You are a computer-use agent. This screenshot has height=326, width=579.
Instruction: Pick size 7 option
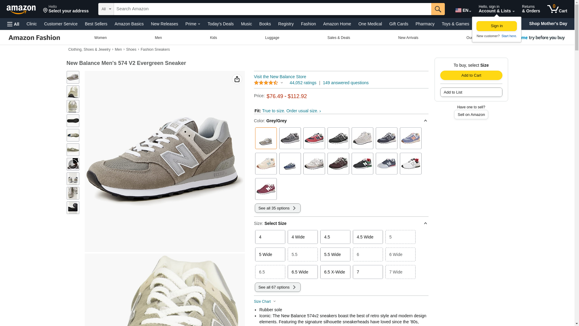[368, 272]
